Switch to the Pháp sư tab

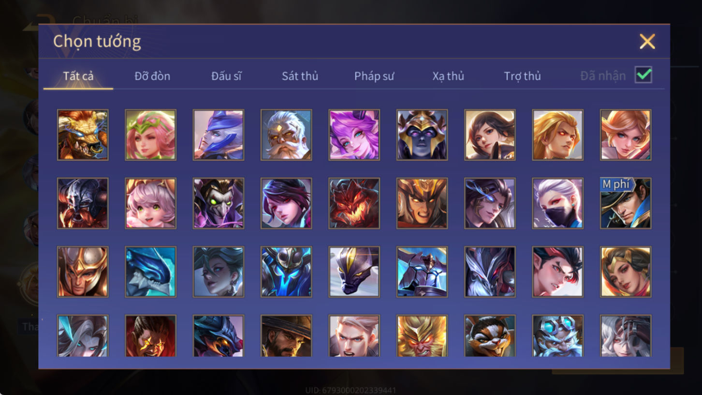click(x=374, y=76)
